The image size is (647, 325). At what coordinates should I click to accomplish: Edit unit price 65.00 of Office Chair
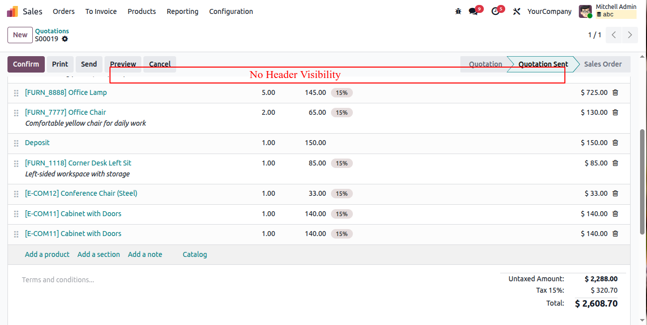317,112
